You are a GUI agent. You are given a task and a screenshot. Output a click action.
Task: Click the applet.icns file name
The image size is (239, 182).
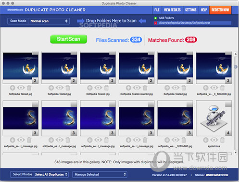coord(214,146)
